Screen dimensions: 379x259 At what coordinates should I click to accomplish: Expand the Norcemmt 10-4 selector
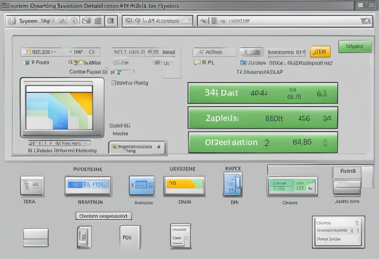(x=286, y=52)
